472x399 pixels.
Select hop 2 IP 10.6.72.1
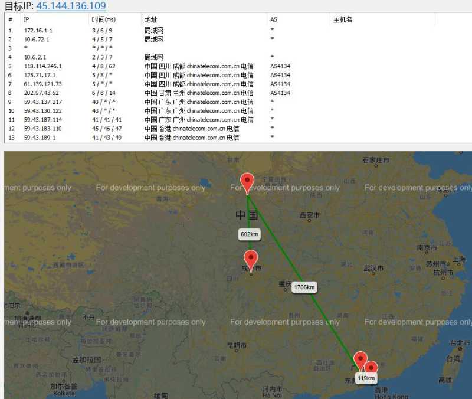coord(37,40)
